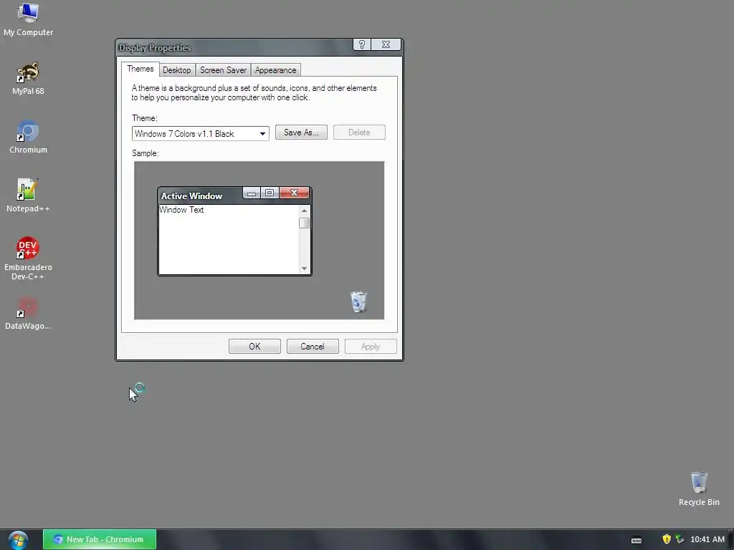Open the Windows Start orb
This screenshot has height=550, width=734.
click(x=18, y=540)
